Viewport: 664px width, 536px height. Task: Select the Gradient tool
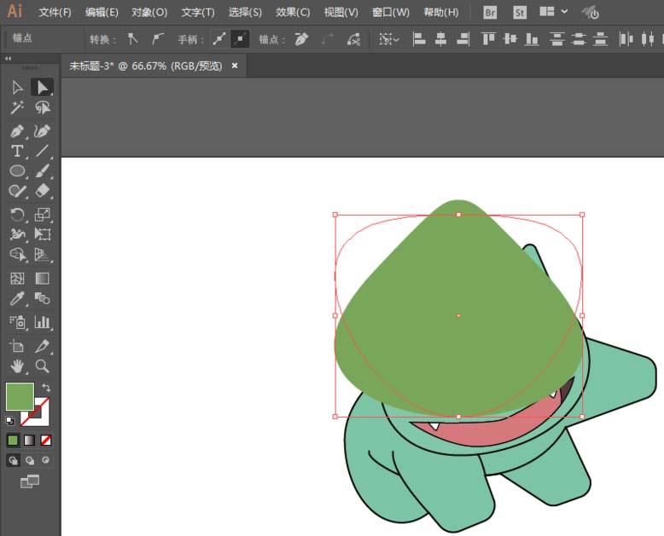[42, 279]
